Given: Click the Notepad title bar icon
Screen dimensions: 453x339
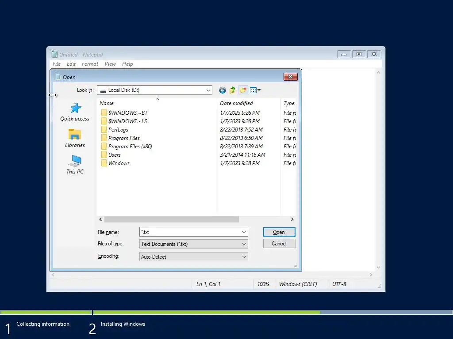Looking at the screenshot, I should (54, 54).
